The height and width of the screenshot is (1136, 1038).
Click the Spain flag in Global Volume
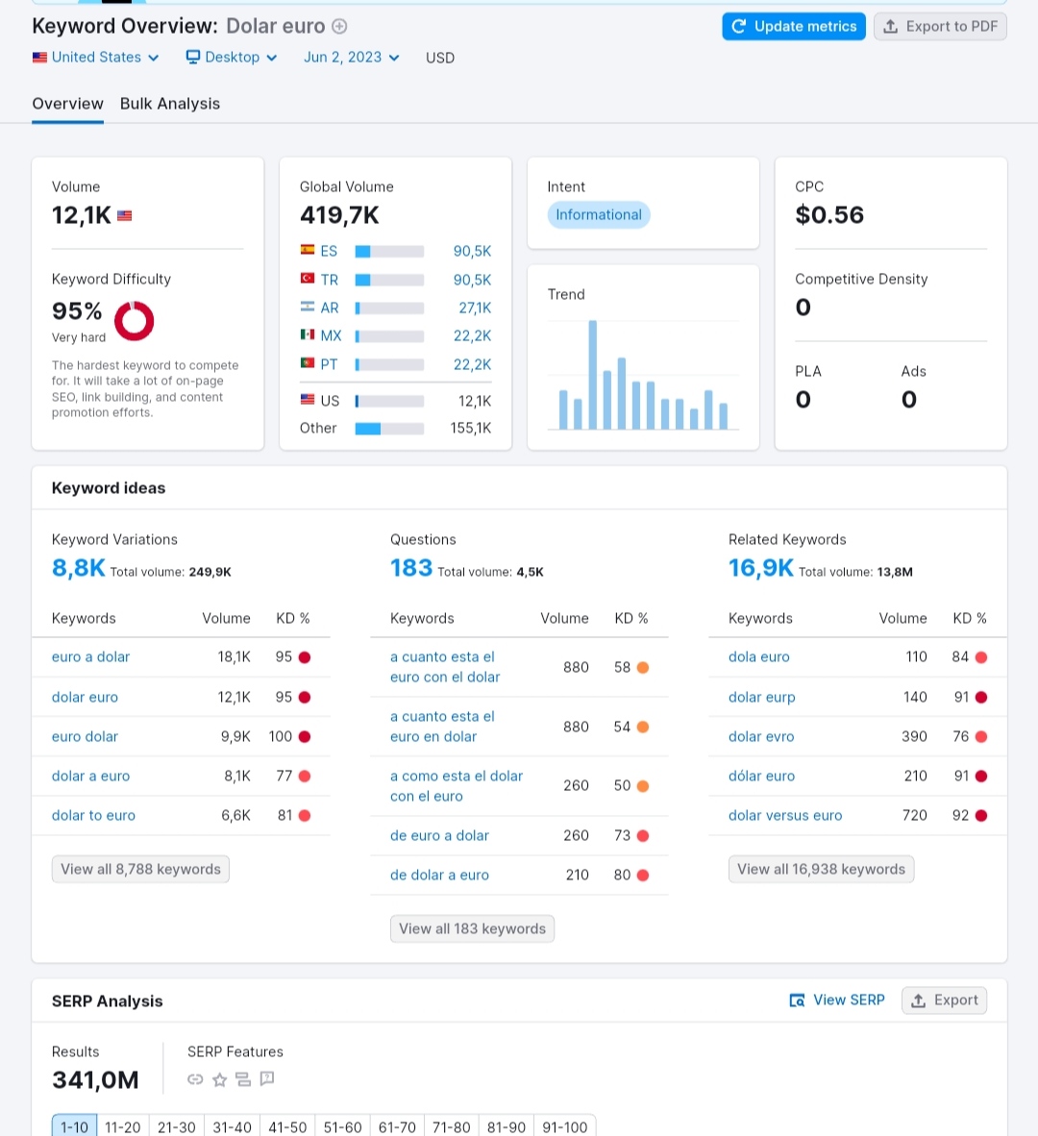coord(308,250)
